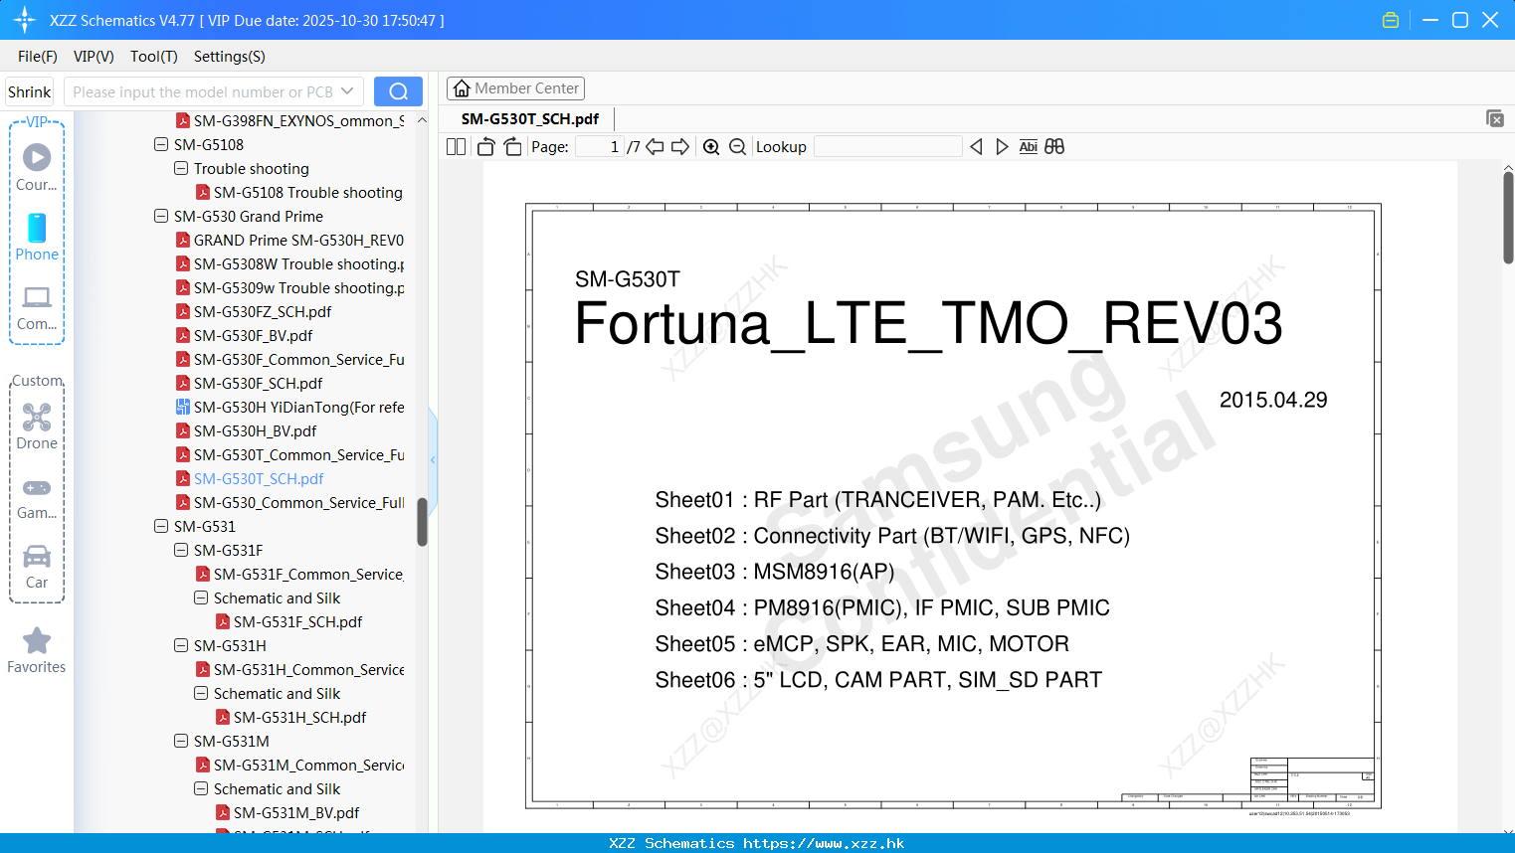Open SM-G530_Common_Service_Full file

point(289,502)
